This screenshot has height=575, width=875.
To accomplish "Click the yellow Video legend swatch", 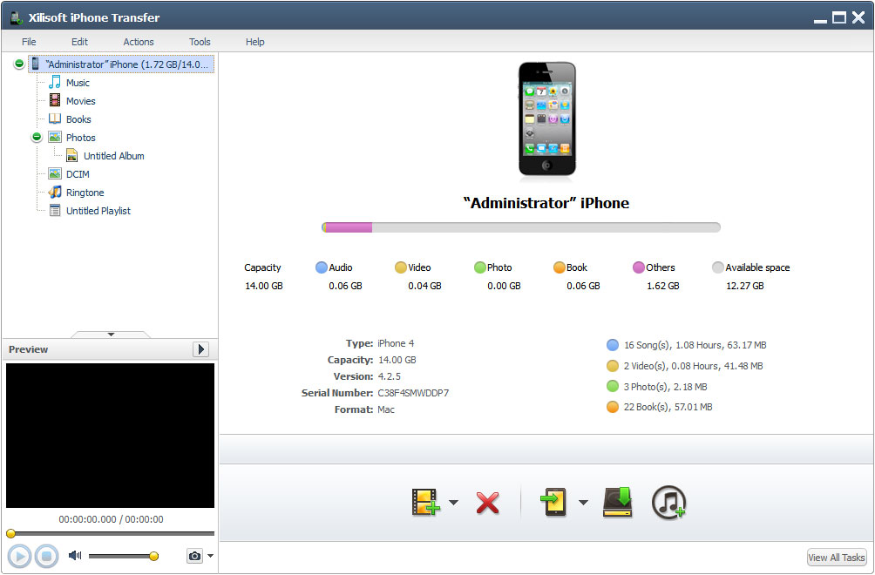I will pyautogui.click(x=401, y=267).
